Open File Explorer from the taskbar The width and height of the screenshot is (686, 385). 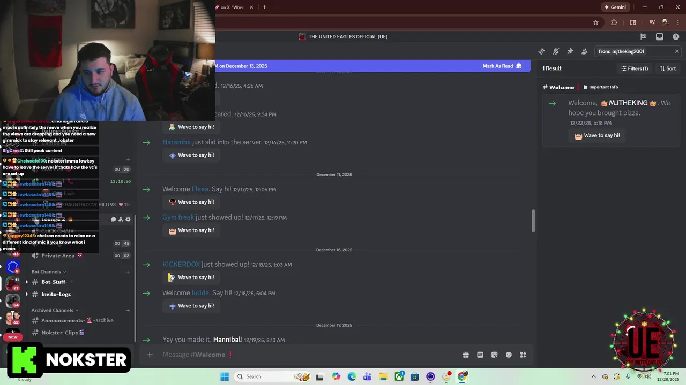[x=384, y=376]
